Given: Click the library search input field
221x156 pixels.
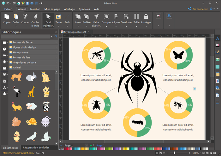Looking at the screenshot, I should [26, 37].
